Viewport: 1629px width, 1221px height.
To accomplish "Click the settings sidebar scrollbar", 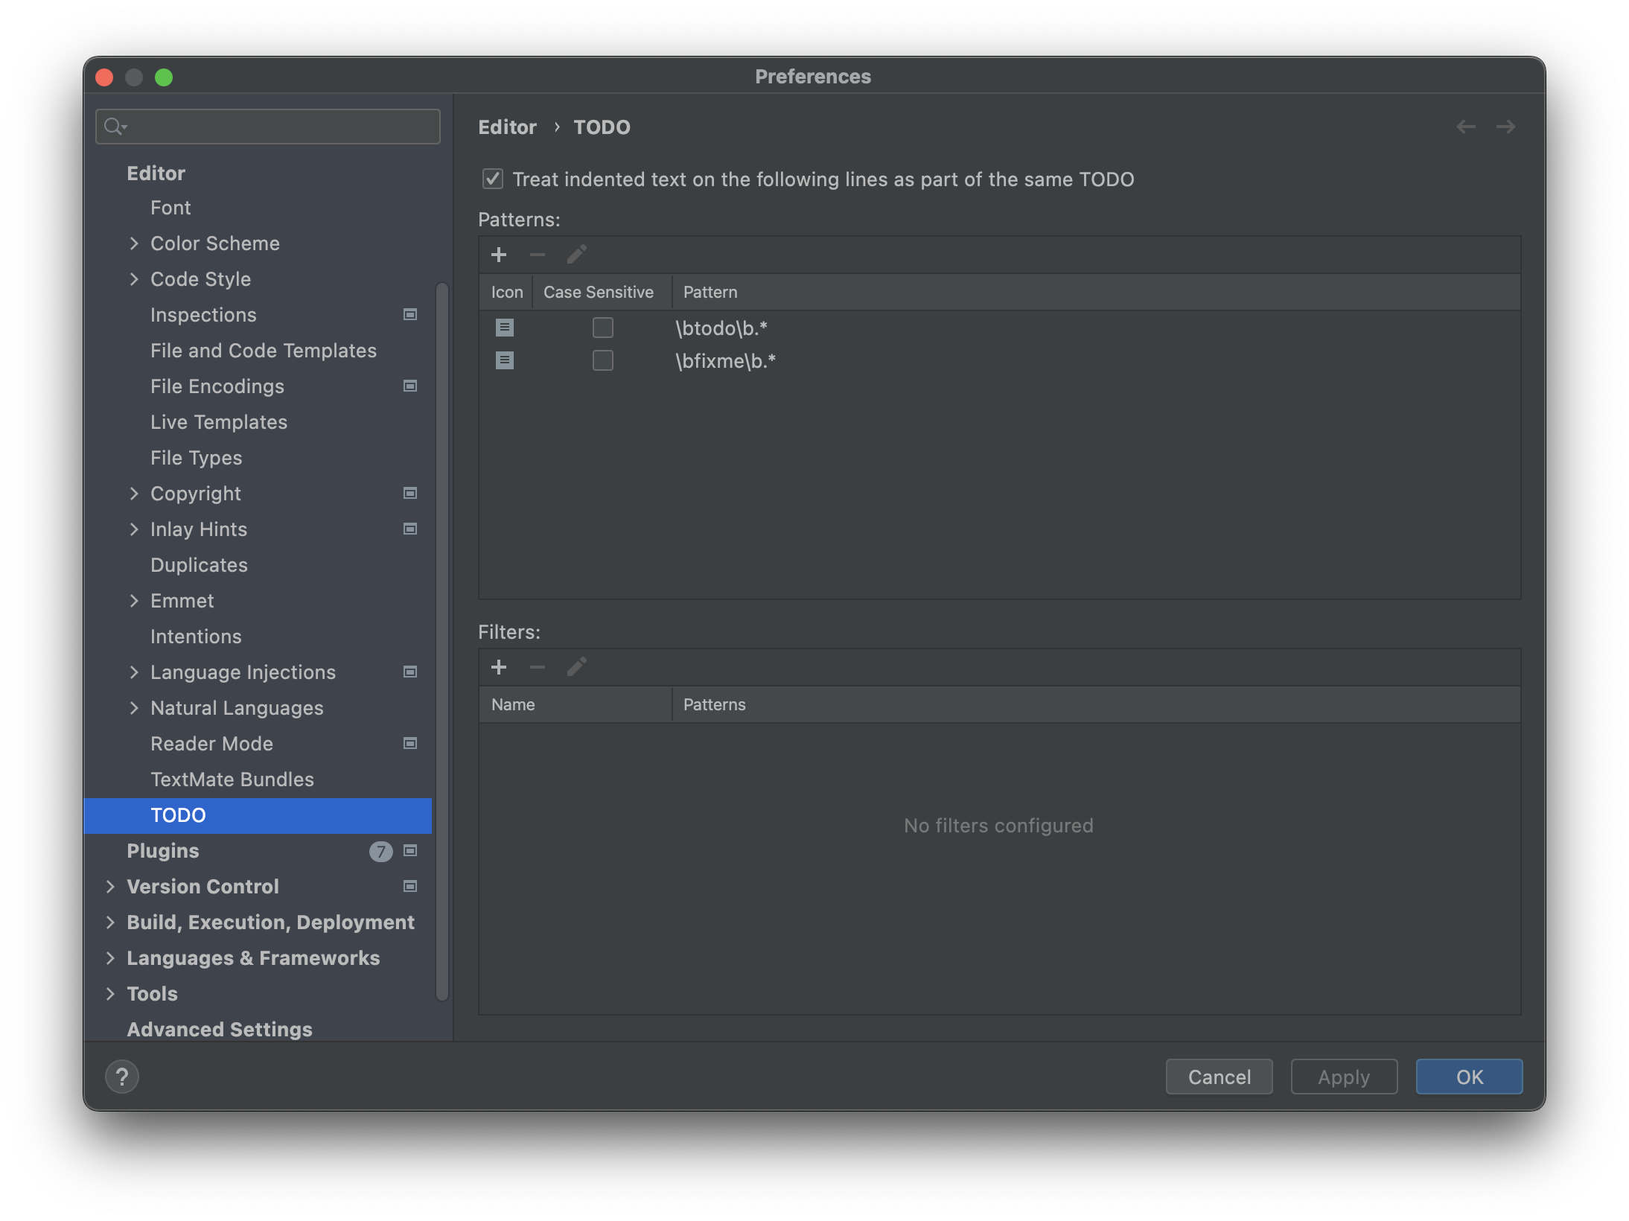I will click(441, 640).
